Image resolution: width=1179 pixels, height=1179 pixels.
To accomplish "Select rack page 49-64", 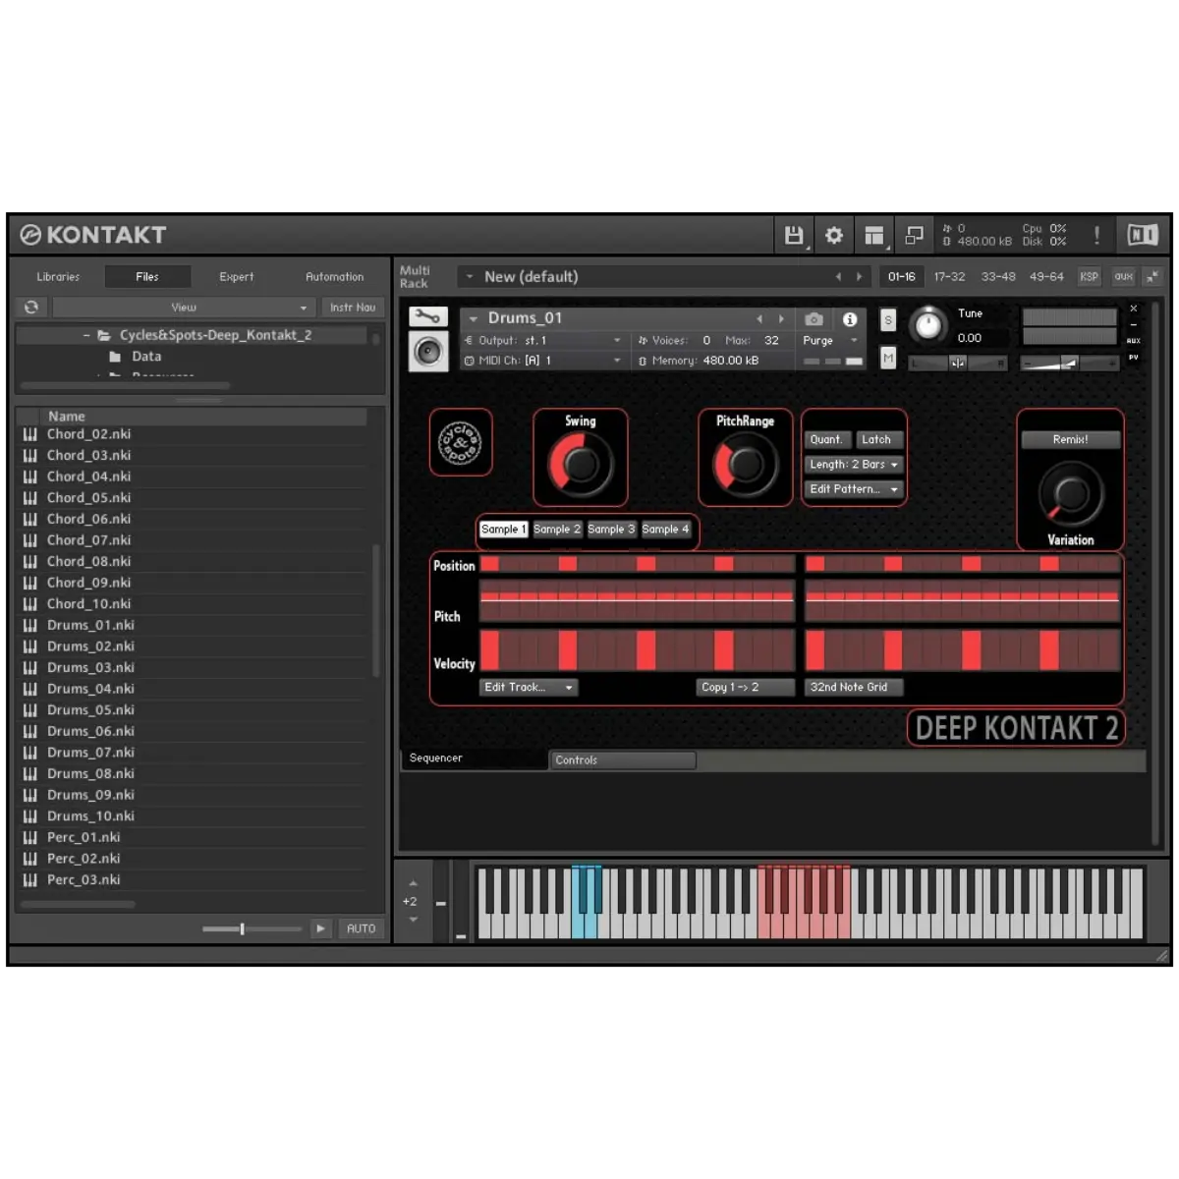I will (x=1046, y=277).
